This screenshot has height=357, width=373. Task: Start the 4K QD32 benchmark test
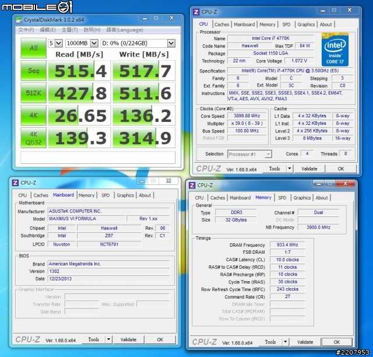[x=33, y=138]
